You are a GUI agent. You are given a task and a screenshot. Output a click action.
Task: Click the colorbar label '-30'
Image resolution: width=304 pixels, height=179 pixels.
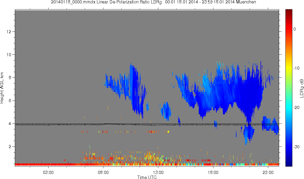click(296, 147)
